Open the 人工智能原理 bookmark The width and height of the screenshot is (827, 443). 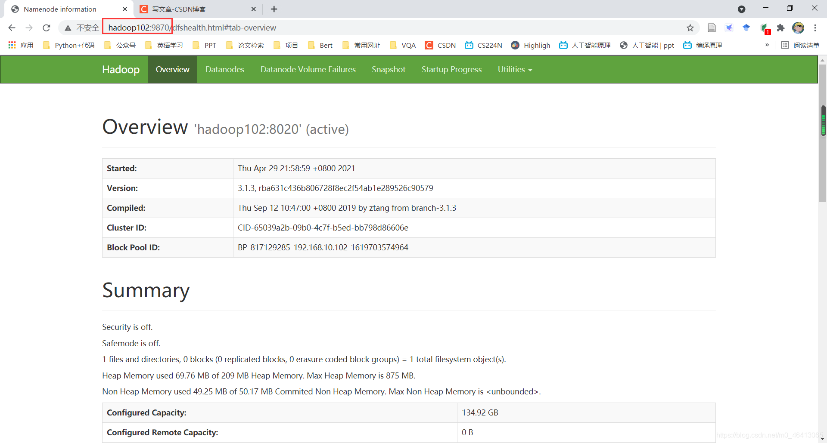click(x=585, y=45)
